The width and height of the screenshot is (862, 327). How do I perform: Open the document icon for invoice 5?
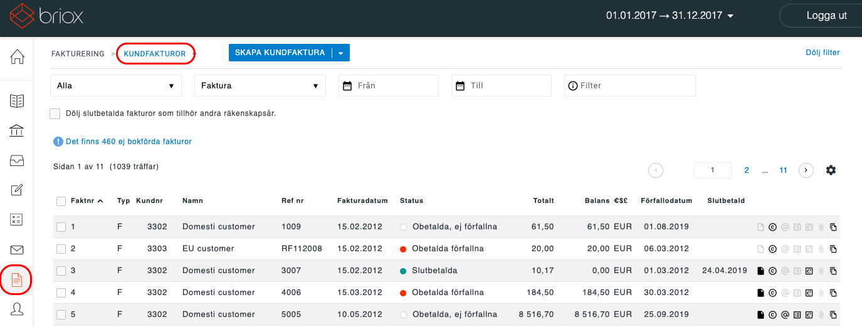[760, 314]
